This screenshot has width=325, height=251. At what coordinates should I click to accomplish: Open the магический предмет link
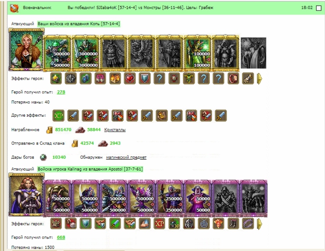coord(126,157)
